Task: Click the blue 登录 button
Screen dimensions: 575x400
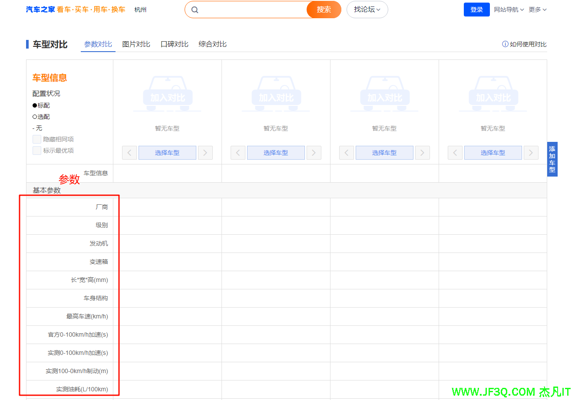Action: 476,10
